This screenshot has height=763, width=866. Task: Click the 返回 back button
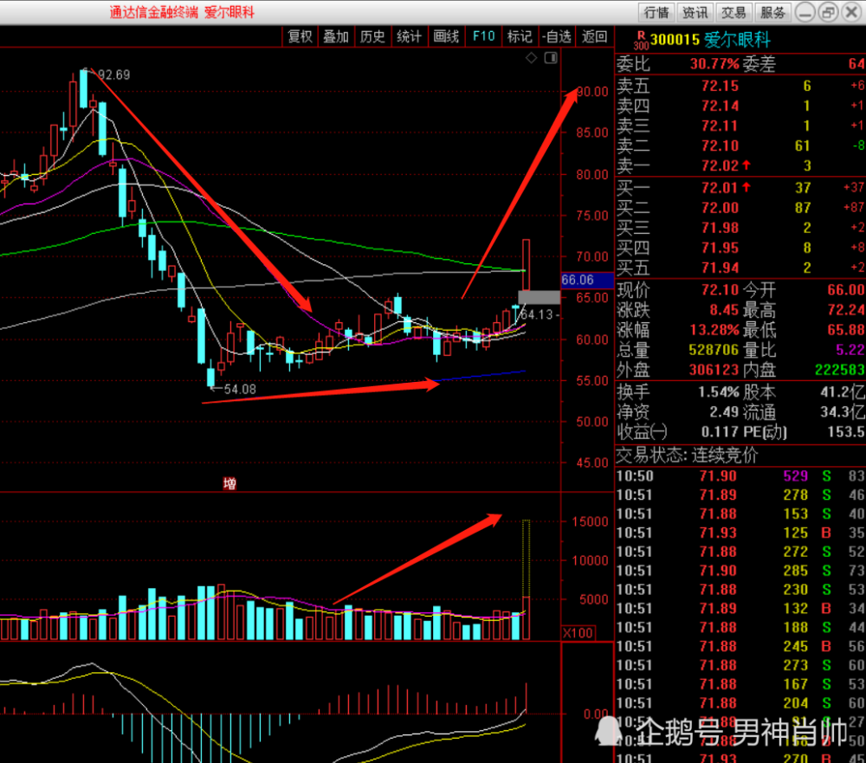(595, 36)
